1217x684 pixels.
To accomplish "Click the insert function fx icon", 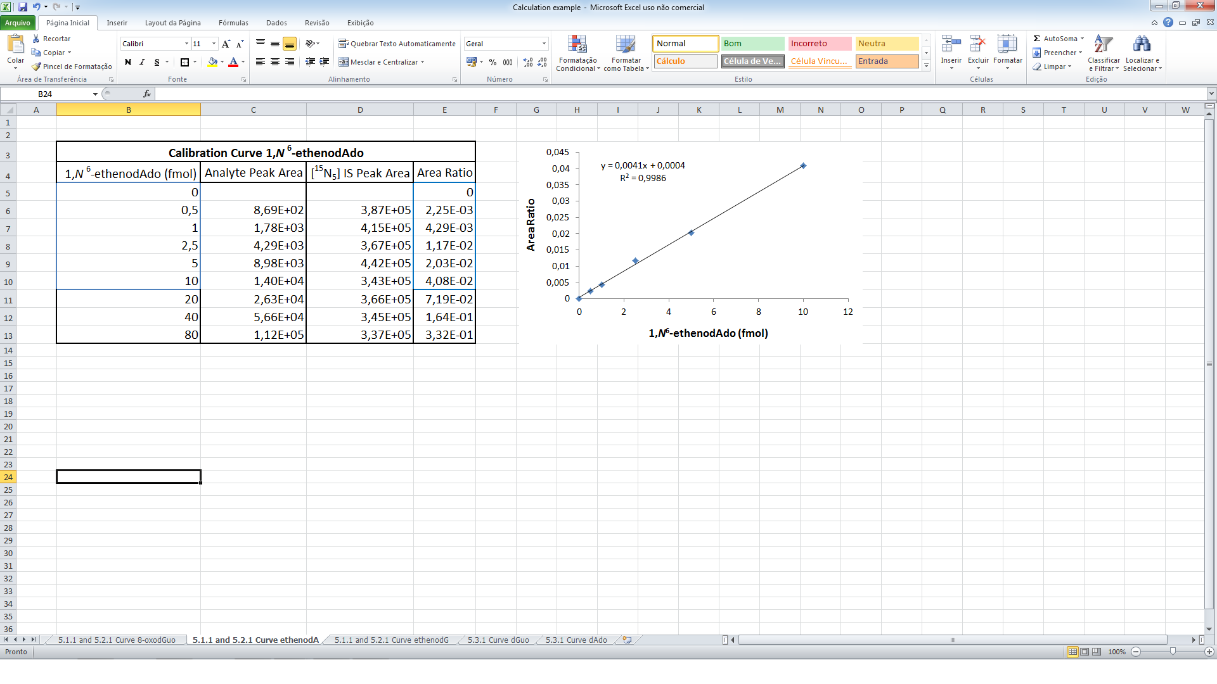I will click(x=147, y=94).
